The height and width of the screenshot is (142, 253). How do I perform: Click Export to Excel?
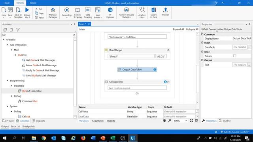(154, 13)
